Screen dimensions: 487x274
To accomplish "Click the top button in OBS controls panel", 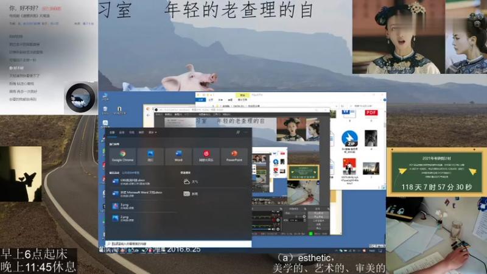I will coord(318,213).
